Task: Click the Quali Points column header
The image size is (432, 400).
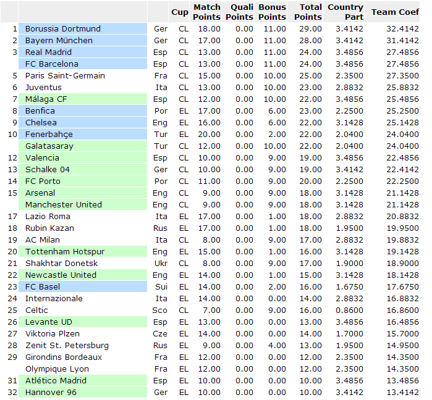Action: click(x=239, y=12)
